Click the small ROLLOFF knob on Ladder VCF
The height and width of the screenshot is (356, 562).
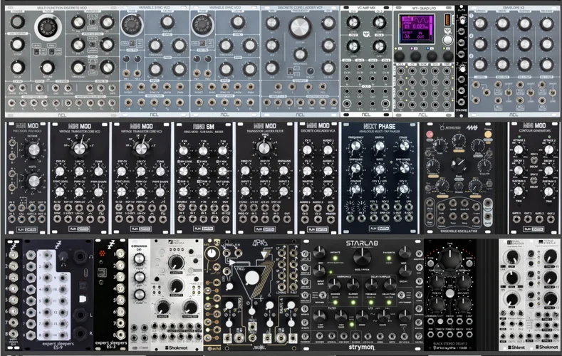(x=311, y=71)
